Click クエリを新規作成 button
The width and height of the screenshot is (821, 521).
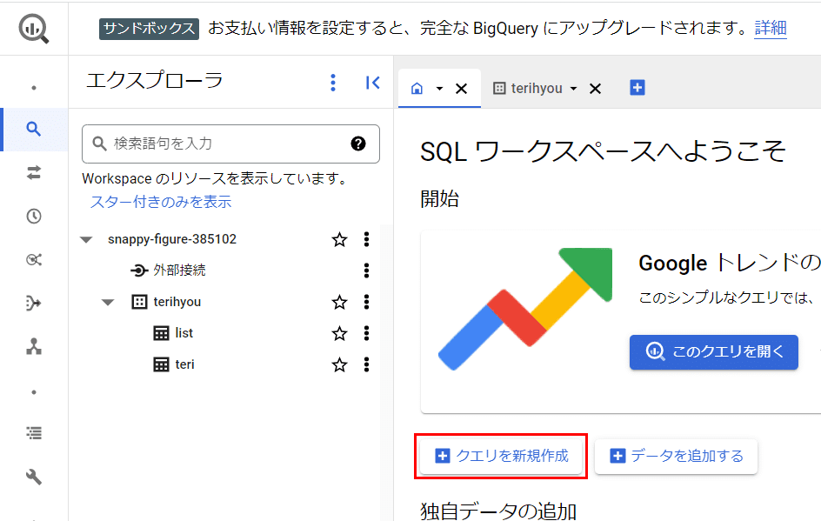click(501, 456)
